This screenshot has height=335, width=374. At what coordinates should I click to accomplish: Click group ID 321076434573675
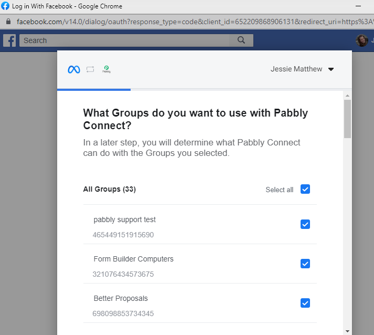coord(123,274)
